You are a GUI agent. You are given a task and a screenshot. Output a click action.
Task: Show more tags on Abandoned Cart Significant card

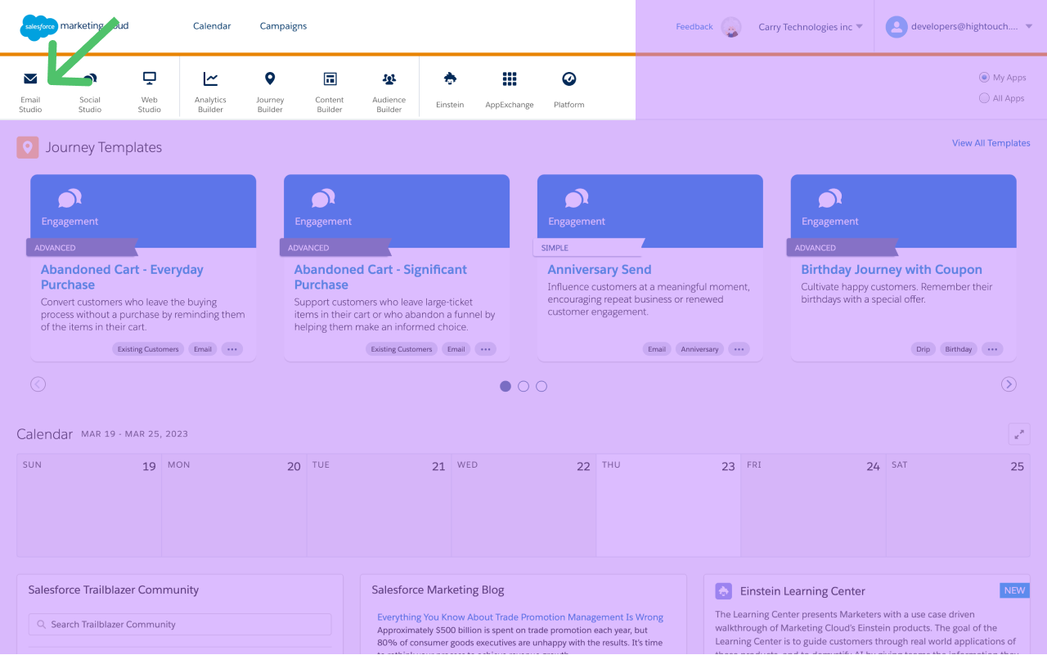(x=486, y=349)
